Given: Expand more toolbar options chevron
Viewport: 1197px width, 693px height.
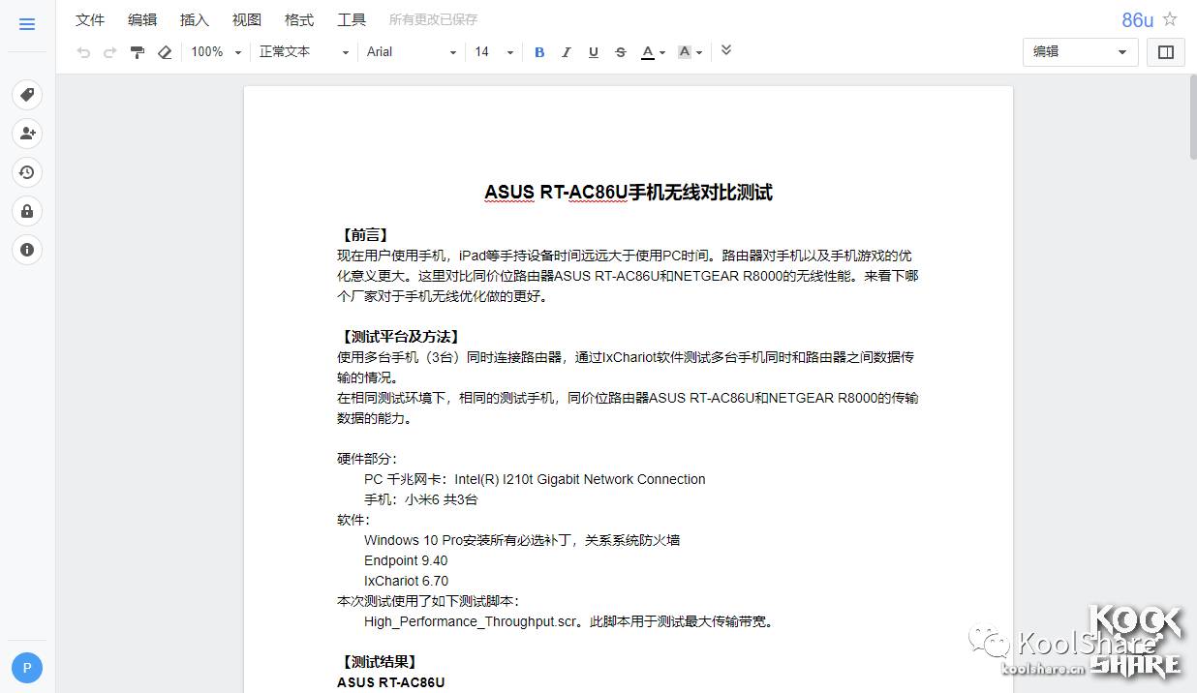Looking at the screenshot, I should point(726,50).
